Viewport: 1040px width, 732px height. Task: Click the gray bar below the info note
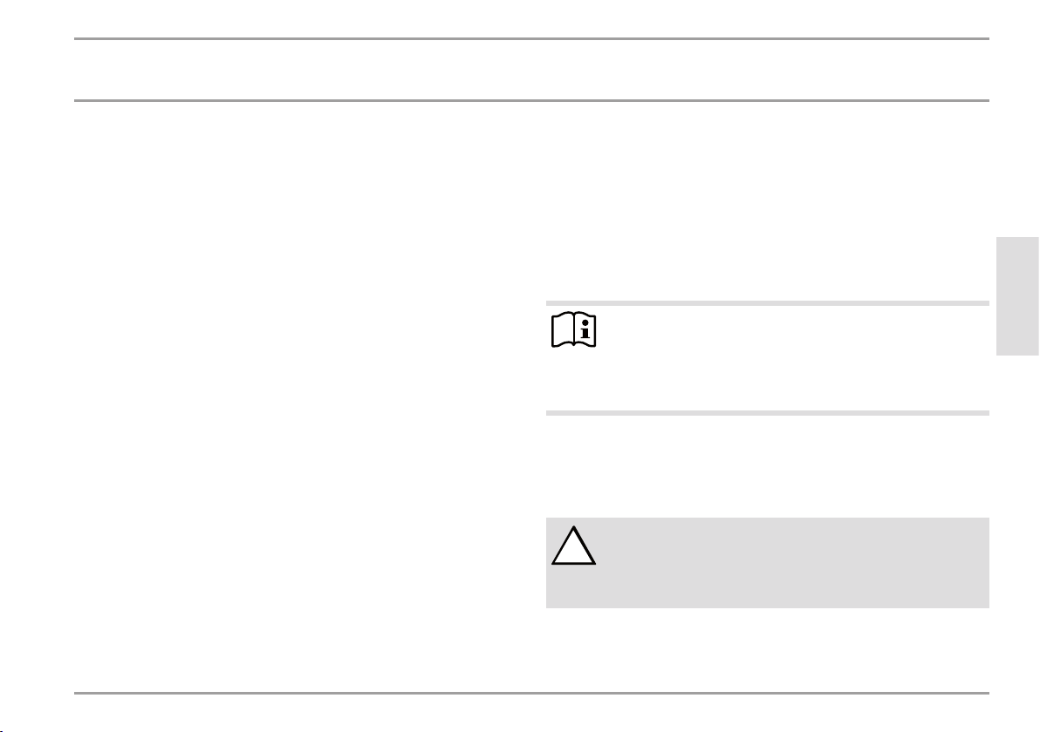[x=768, y=413]
